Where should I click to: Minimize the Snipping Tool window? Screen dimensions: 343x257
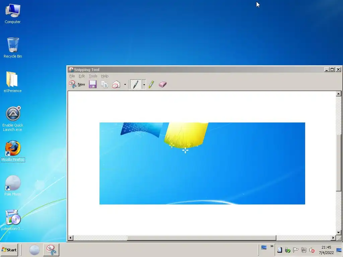327,70
